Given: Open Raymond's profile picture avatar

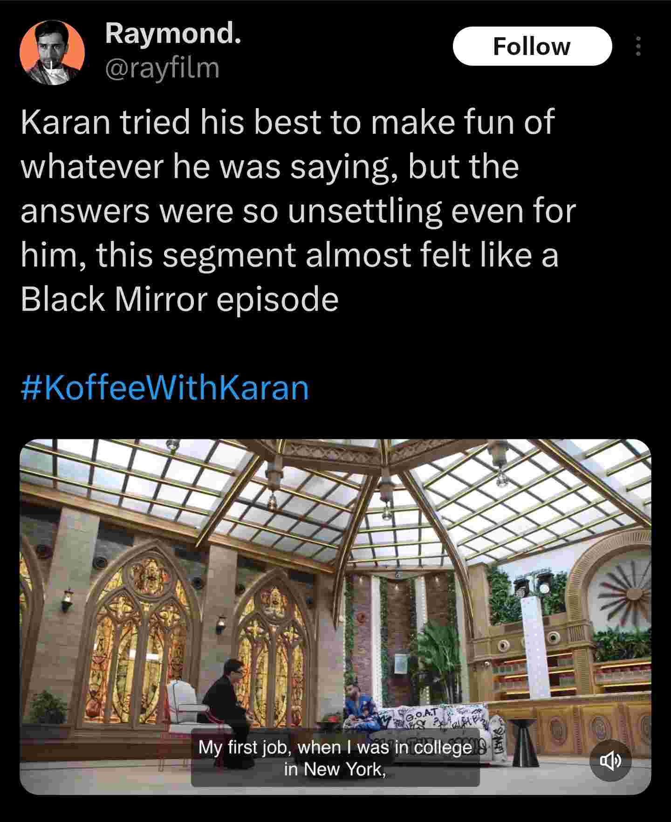Looking at the screenshot, I should pos(52,52).
